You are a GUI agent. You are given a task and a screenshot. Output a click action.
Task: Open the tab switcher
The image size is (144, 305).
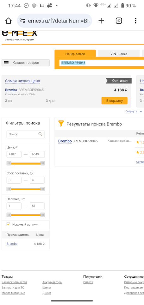tap(119, 21)
